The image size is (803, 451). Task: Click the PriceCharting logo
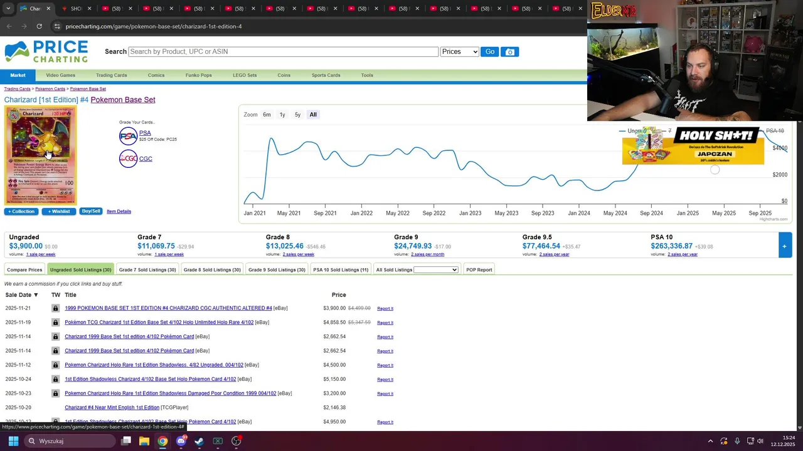point(46,51)
